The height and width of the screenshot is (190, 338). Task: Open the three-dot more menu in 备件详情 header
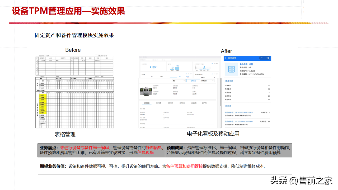coord(262,58)
